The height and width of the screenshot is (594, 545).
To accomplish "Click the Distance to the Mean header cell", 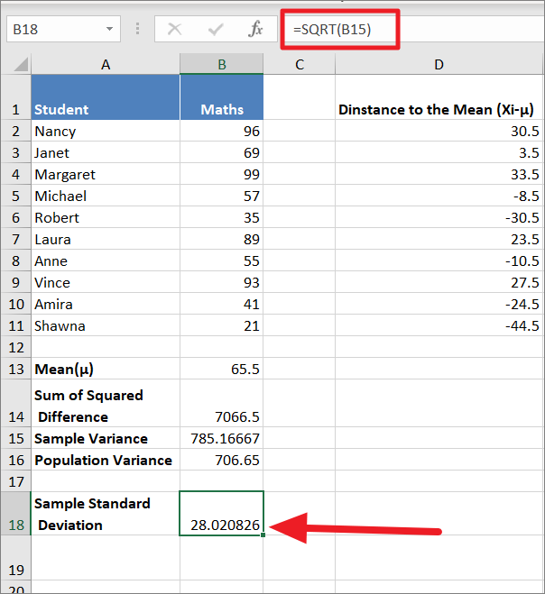I will 439,97.
